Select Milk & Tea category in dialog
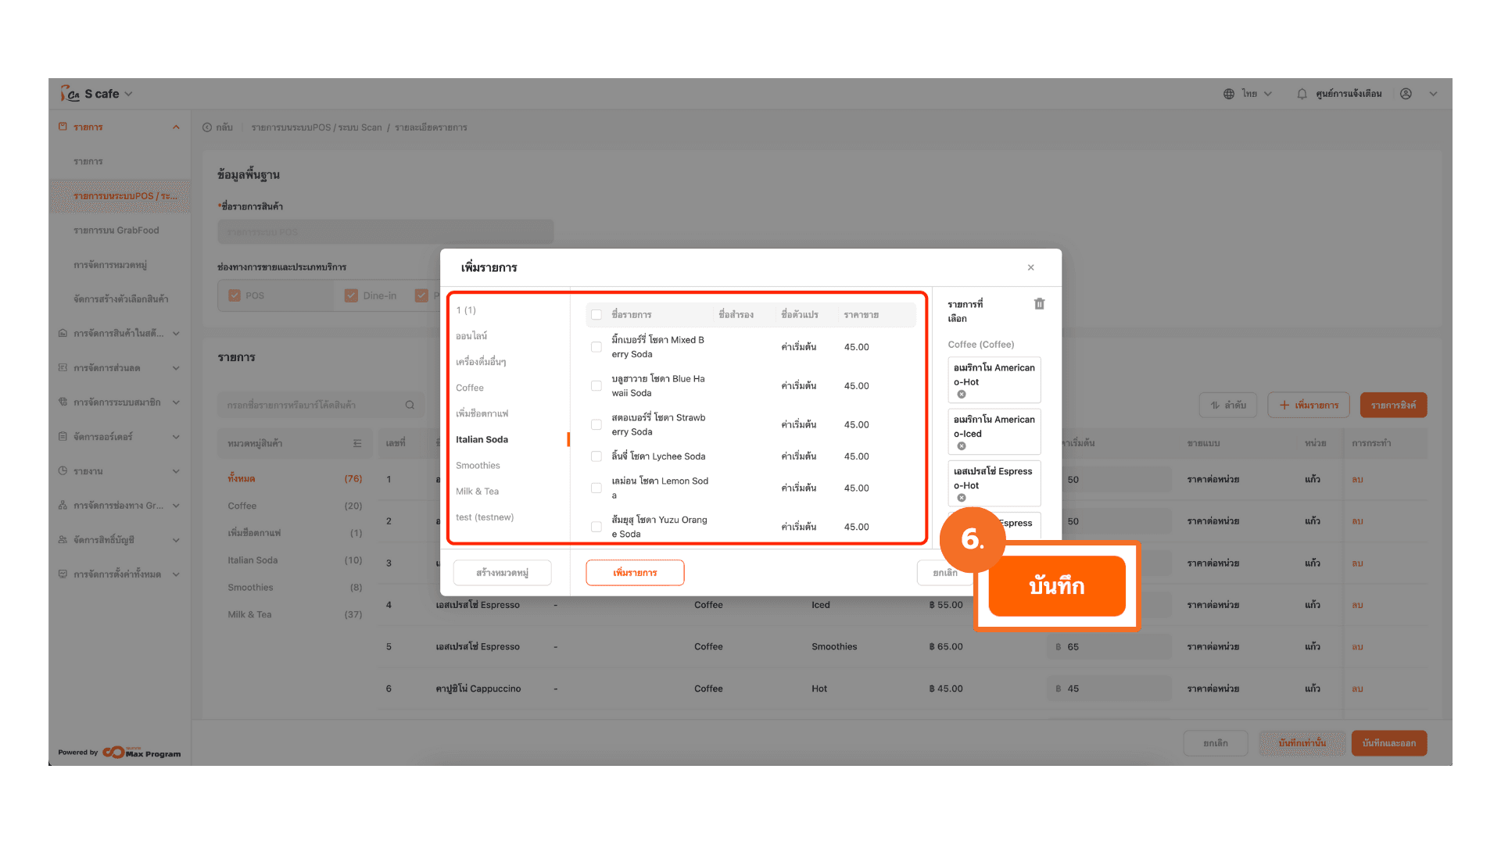This screenshot has width=1501, height=844. (477, 492)
